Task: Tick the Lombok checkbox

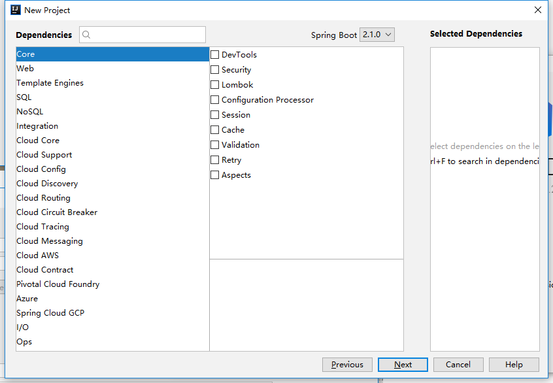Action: click(x=214, y=85)
